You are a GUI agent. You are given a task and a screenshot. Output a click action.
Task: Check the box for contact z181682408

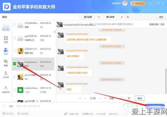click(x=14, y=25)
